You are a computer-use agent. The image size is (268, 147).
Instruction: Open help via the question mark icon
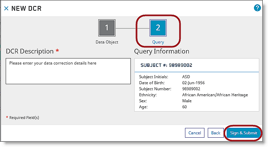(257, 8)
